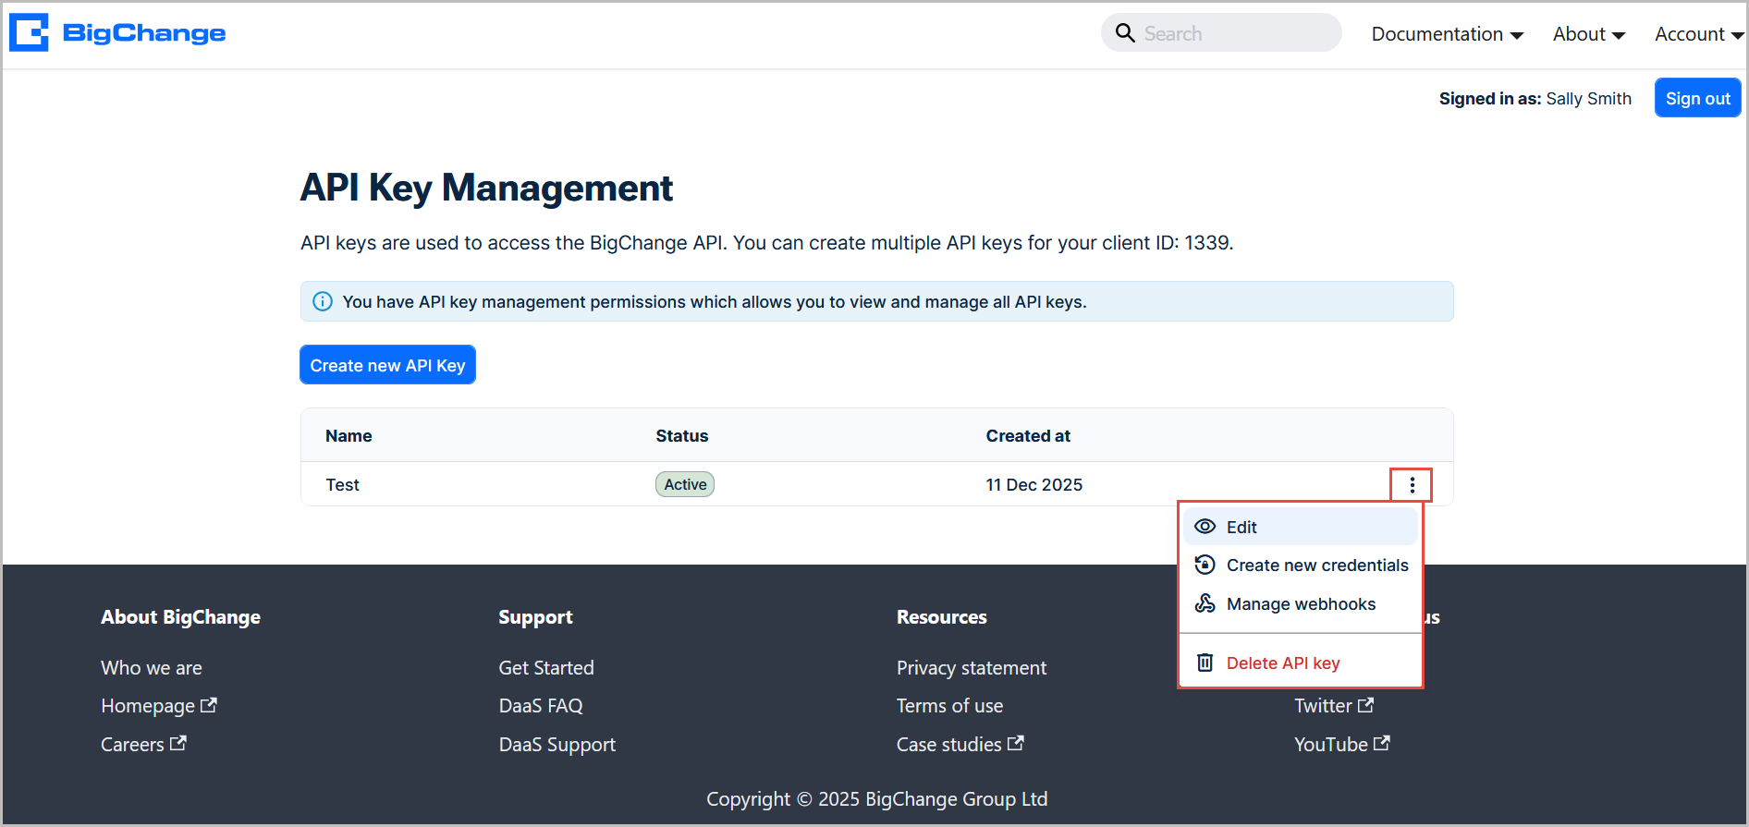Screen dimensions: 1749x827
Task: Open the Who we are link
Action: [152, 667]
